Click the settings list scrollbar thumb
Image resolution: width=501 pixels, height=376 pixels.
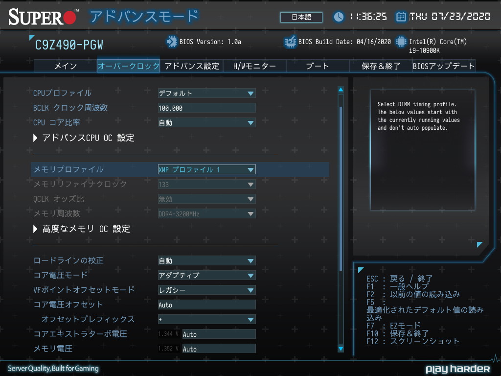click(x=341, y=188)
